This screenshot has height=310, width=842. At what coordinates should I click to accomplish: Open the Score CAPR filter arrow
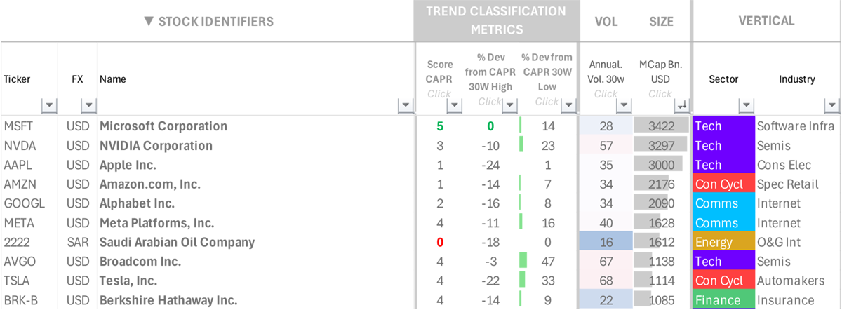point(454,106)
